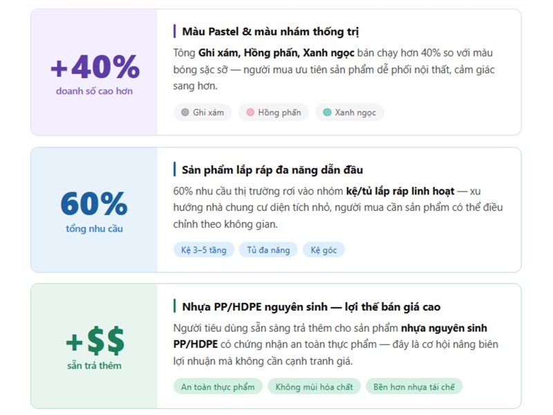
Task: Select the Tủ đa năng tag
Action: (x=268, y=250)
